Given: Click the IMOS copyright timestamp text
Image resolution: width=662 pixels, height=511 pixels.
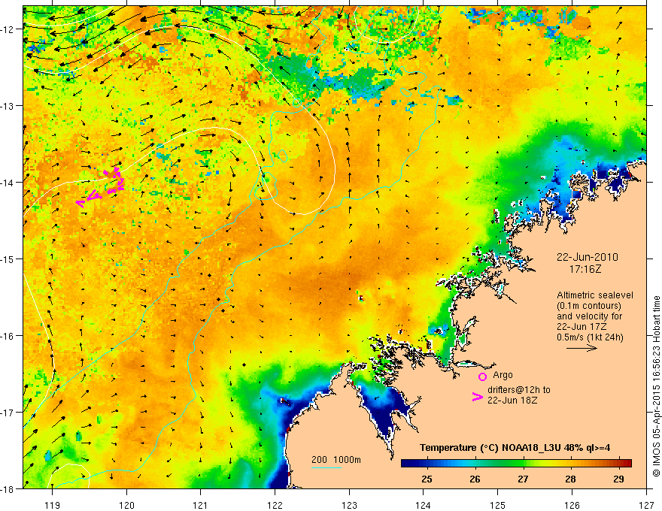Looking at the screenshot, I should 656,386.
